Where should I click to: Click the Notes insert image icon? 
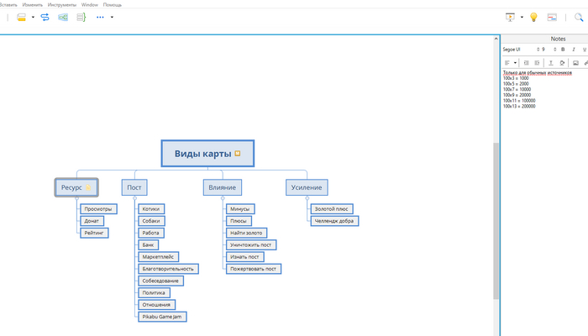pos(575,63)
